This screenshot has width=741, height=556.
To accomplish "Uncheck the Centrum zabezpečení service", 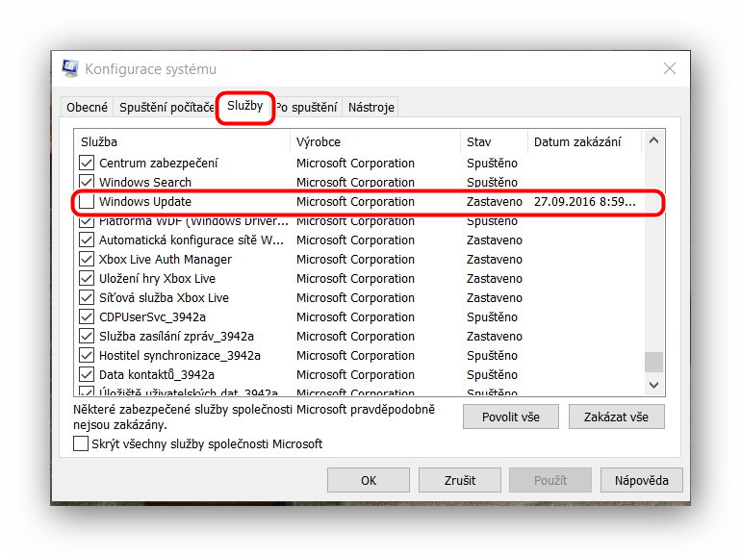I will pos(87,163).
